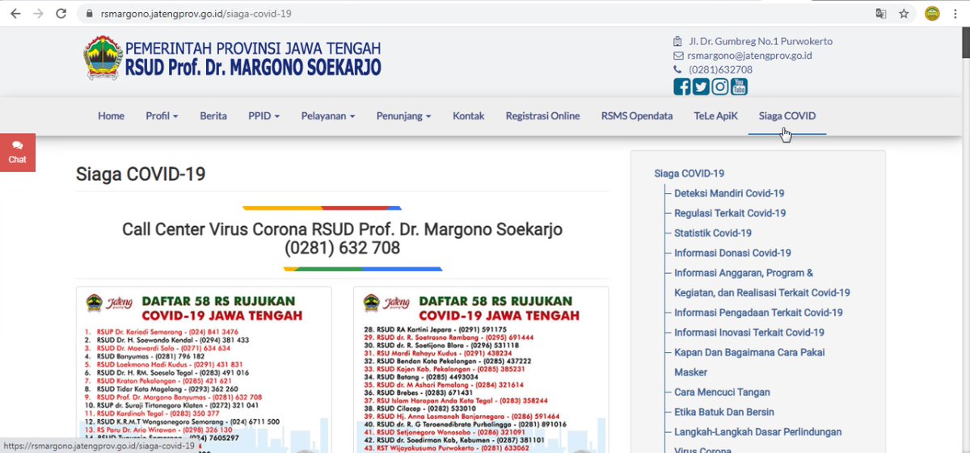This screenshot has width=970, height=453.
Task: Open the Kontak menu item
Action: pyautogui.click(x=469, y=116)
